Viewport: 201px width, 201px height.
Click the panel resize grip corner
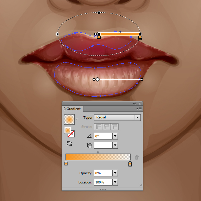point(141,185)
